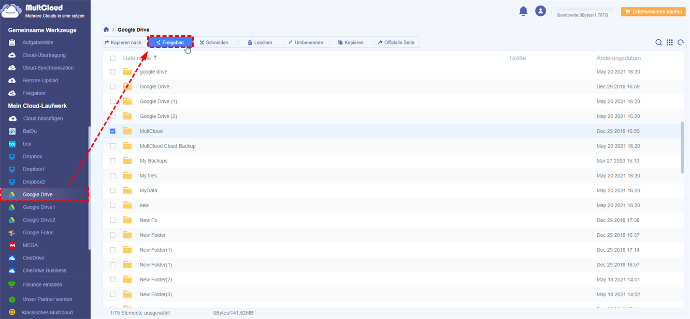Click the sidebar scrollbar
This screenshot has height=319, width=690.
click(x=89, y=189)
